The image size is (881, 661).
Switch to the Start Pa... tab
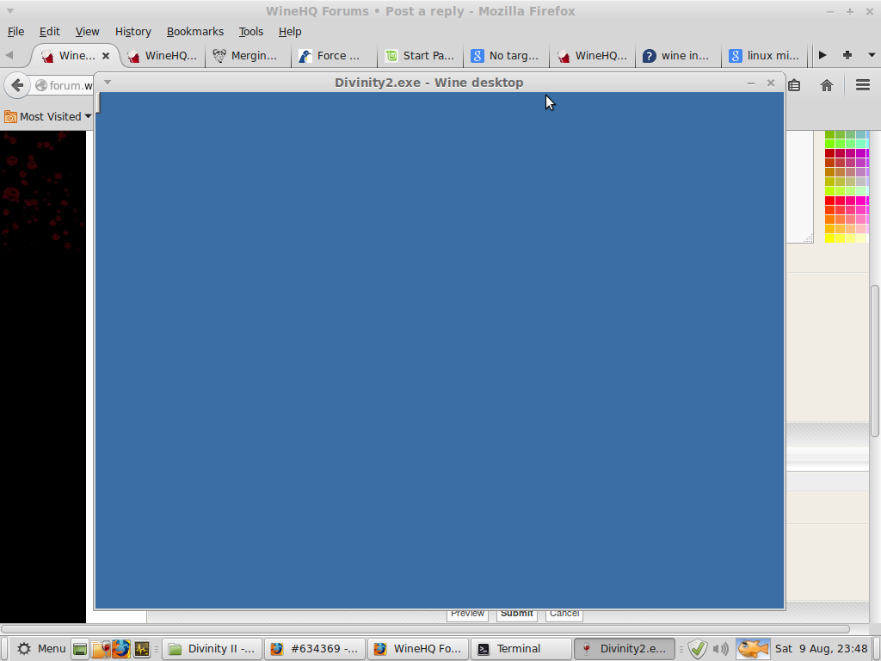[x=420, y=56]
